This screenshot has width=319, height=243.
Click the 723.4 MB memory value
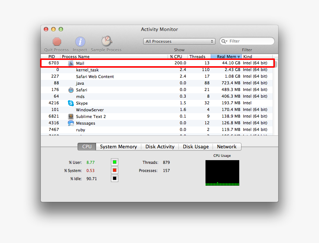pos(231,83)
